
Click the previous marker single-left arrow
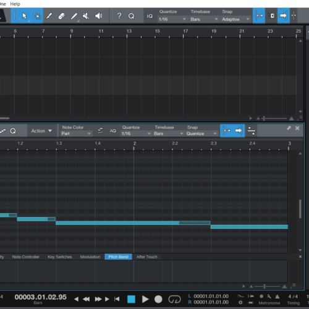point(76,299)
